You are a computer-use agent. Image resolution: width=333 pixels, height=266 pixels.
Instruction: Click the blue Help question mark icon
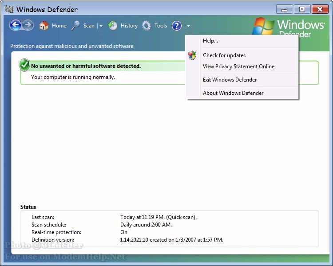click(x=177, y=26)
